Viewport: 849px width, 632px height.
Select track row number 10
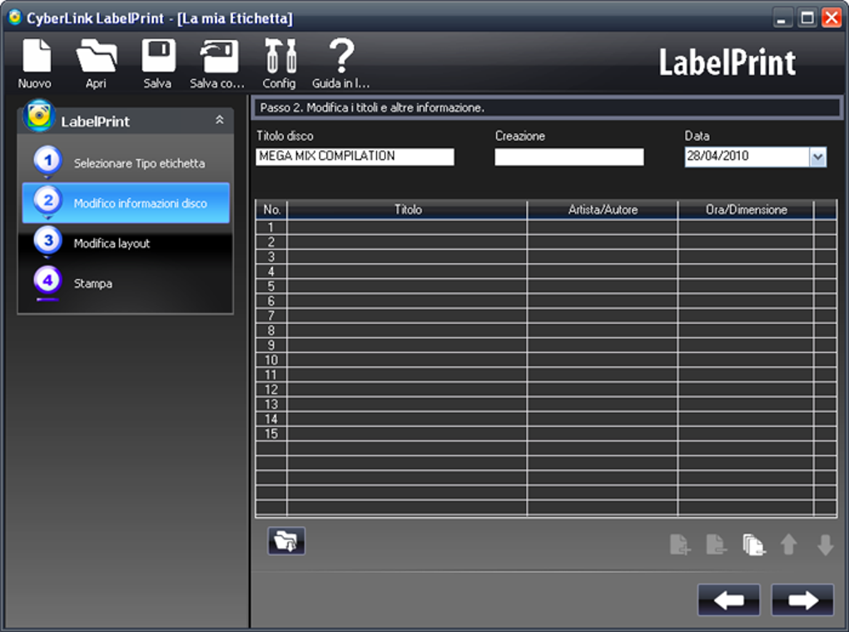pos(546,361)
